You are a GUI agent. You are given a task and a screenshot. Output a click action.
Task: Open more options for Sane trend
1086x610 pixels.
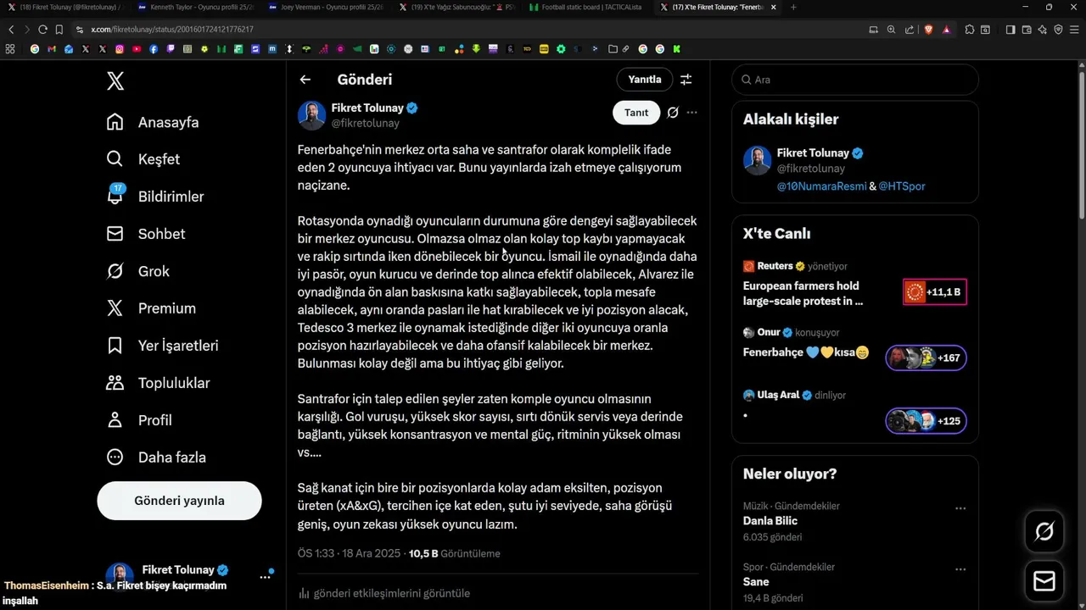960,569
